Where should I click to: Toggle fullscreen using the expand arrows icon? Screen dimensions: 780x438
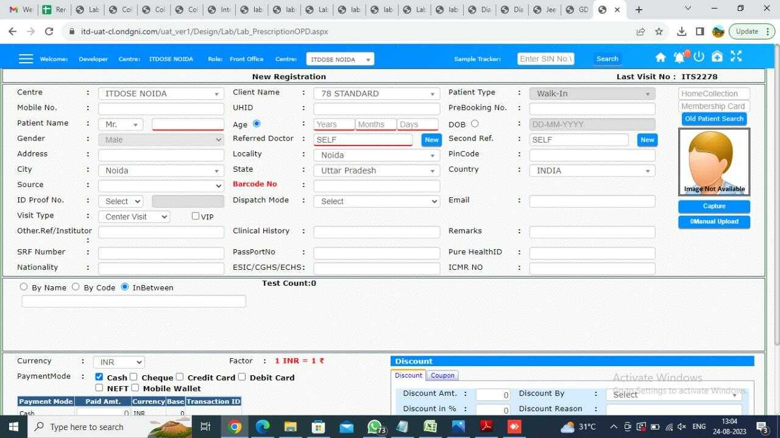click(736, 56)
